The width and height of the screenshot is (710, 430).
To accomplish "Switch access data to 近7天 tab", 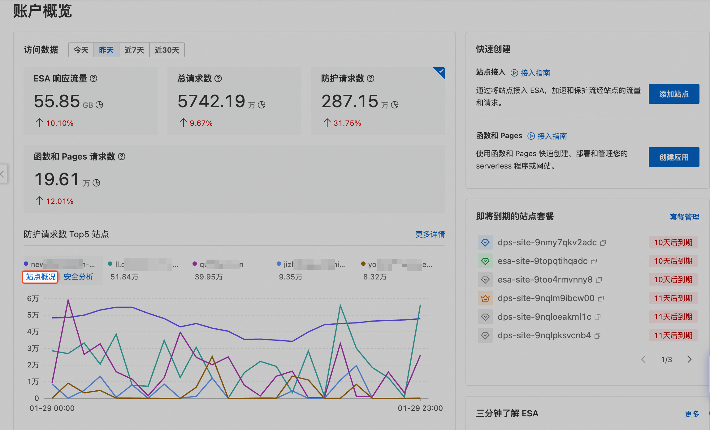I will 134,50.
